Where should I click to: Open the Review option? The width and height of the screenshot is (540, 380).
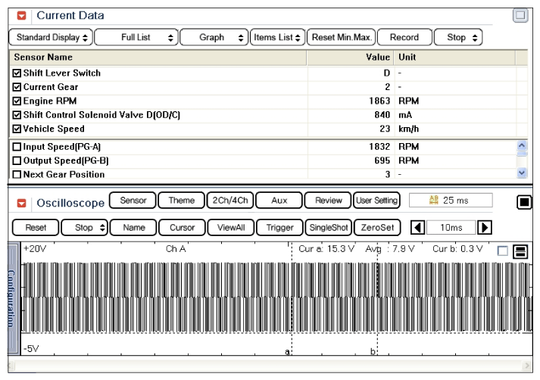coord(328,201)
